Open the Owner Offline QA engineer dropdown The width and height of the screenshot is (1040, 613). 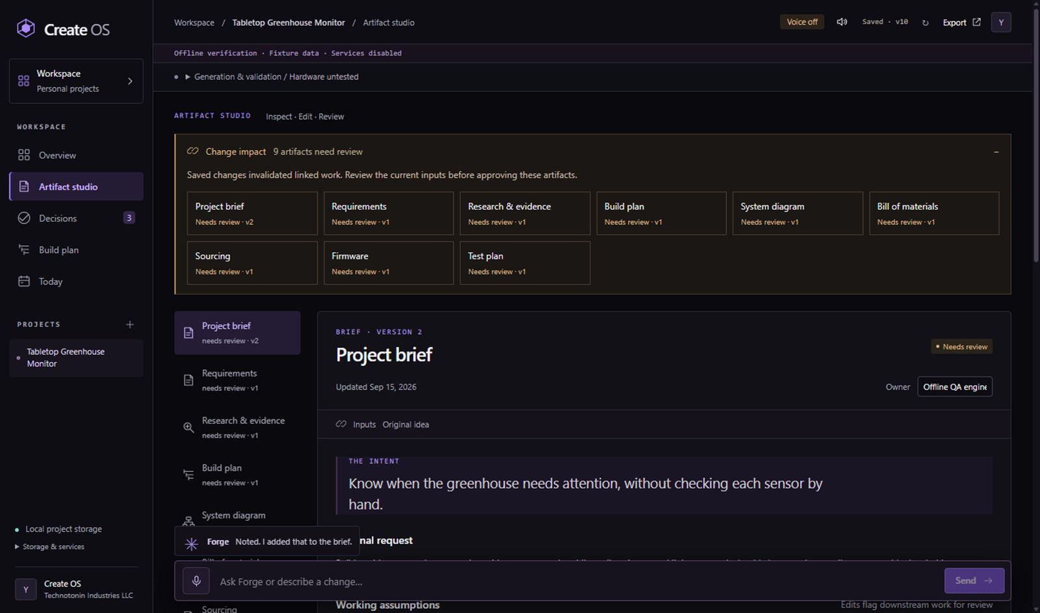click(x=955, y=387)
